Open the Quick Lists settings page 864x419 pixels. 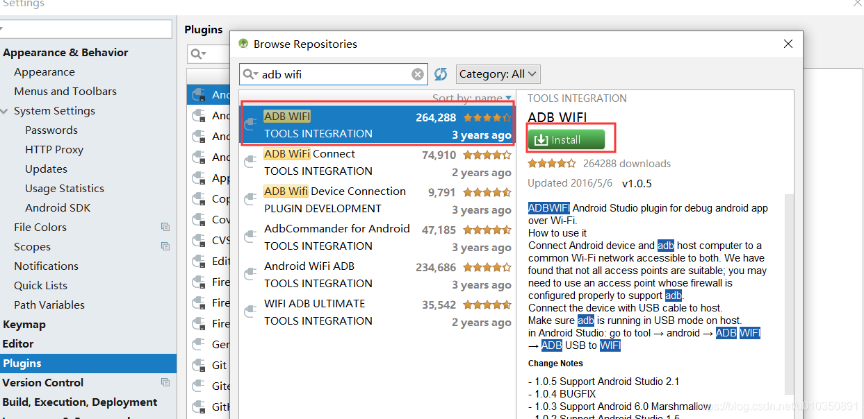[40, 285]
